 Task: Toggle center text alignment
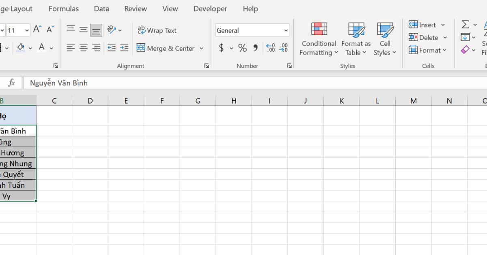(83, 47)
